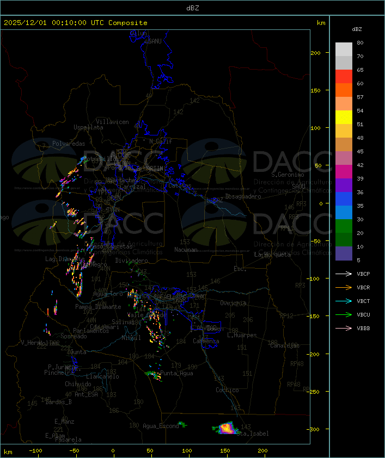Click the Villavicen place label
385x458 pixels.
coord(113,122)
